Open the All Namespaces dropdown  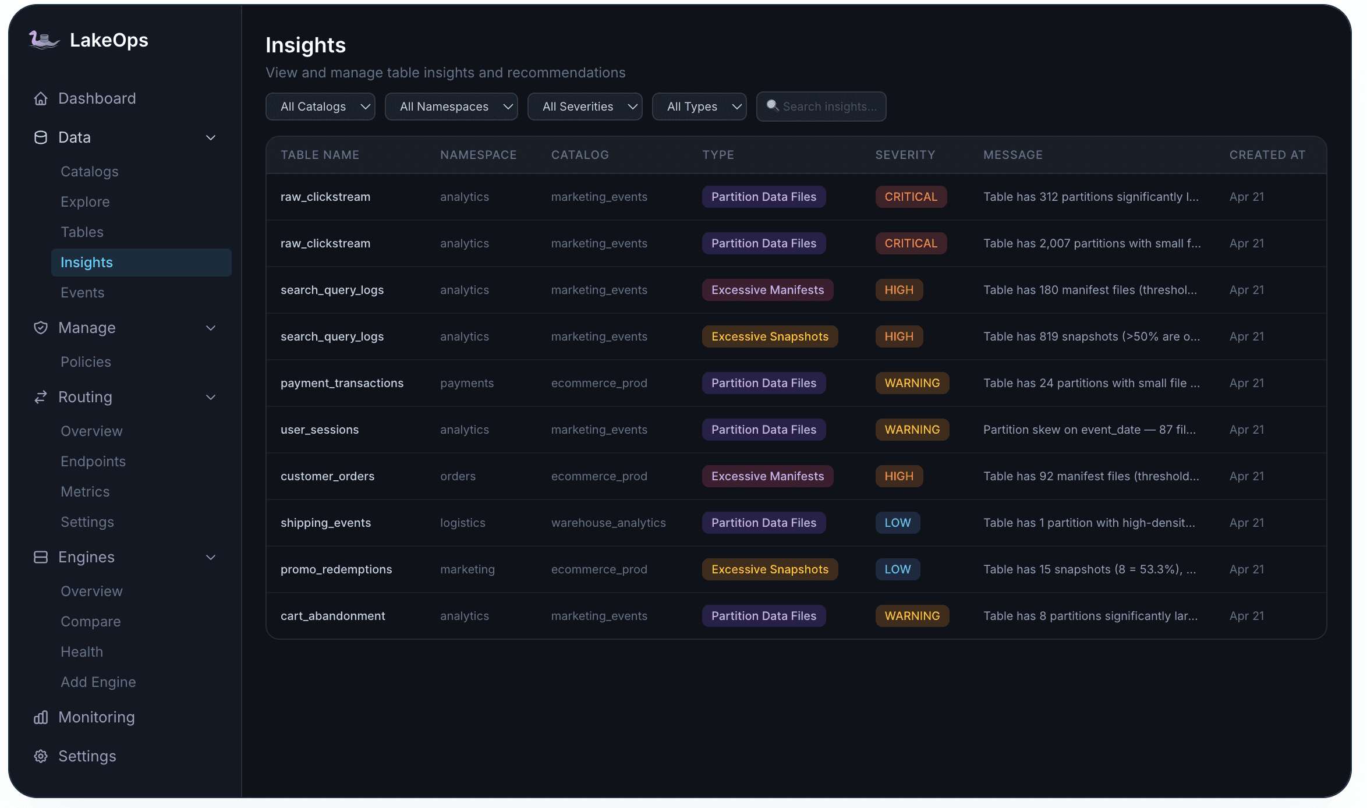point(451,107)
